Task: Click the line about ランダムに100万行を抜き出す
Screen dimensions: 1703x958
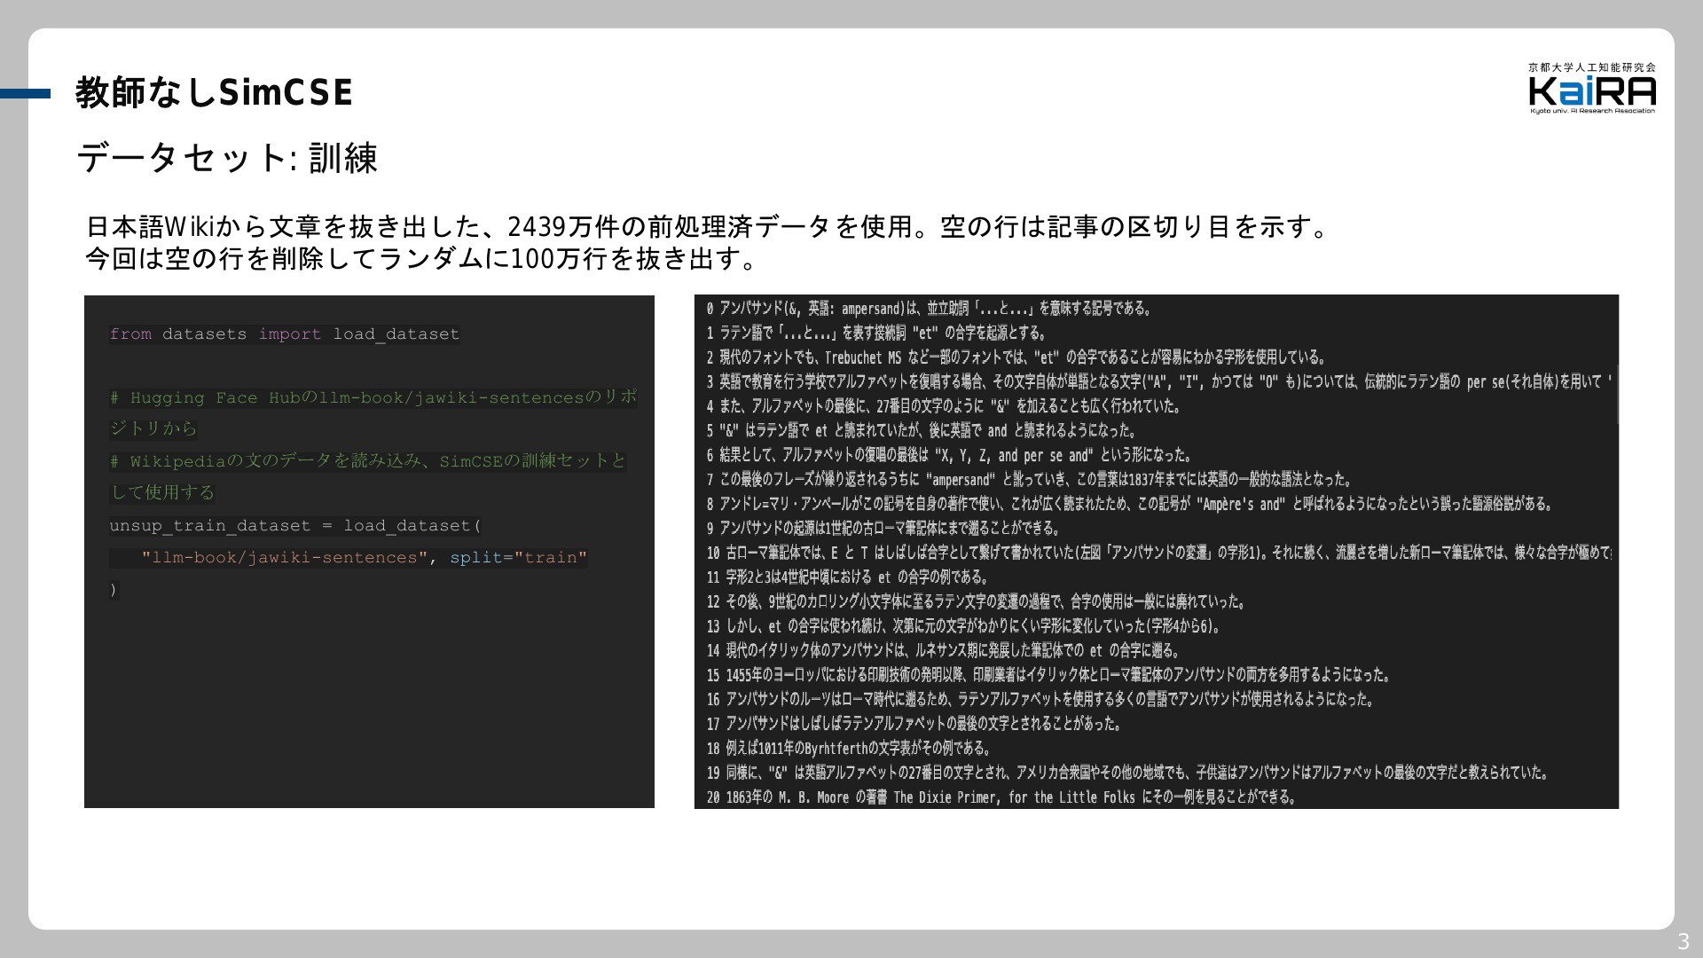Action: [422, 259]
